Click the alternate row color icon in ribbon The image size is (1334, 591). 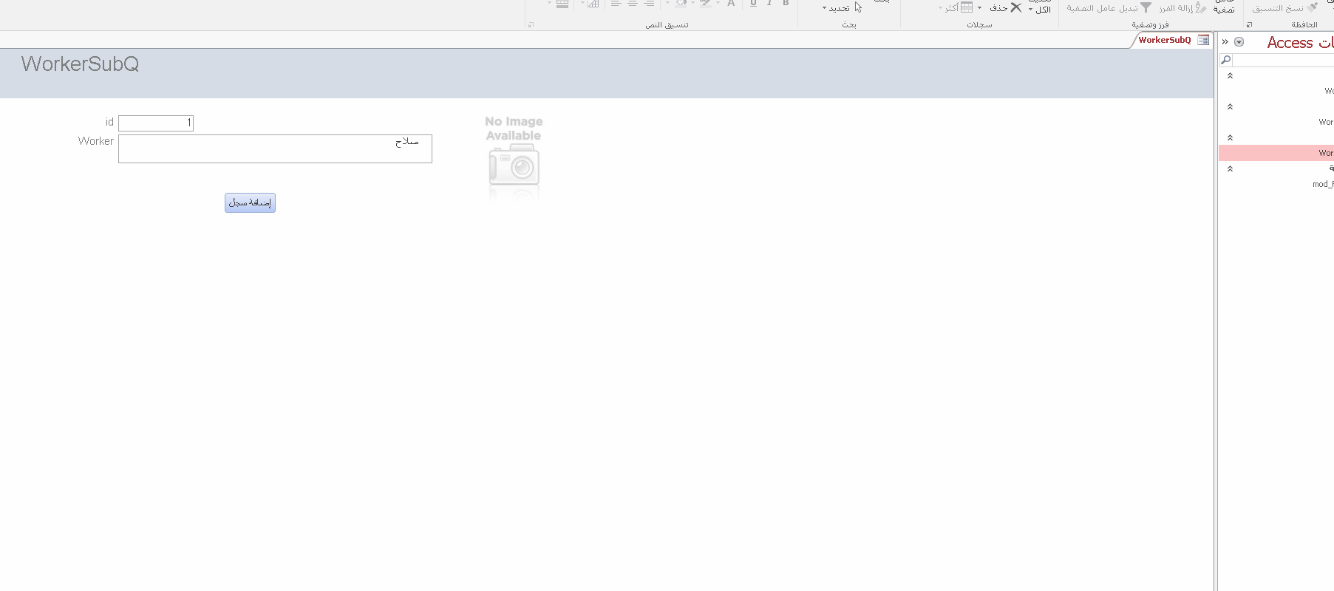tap(562, 4)
